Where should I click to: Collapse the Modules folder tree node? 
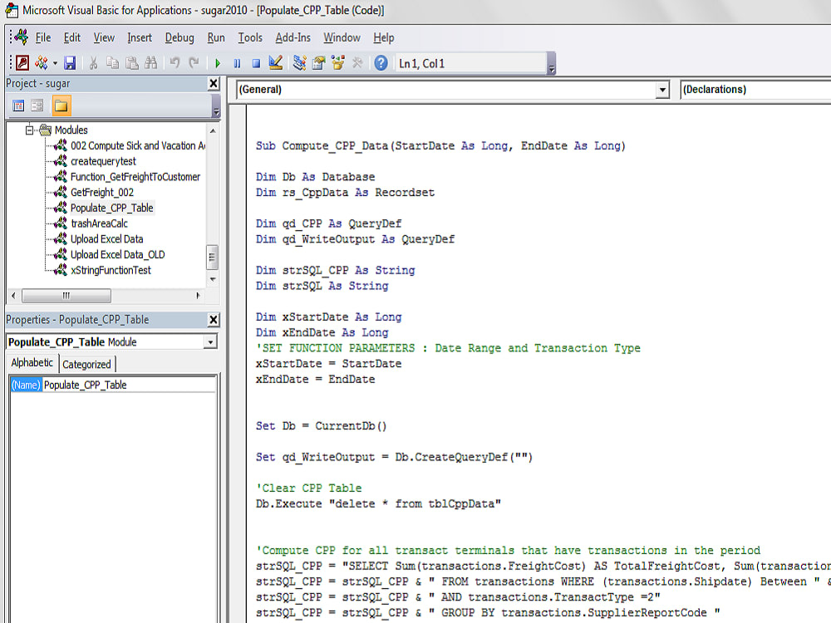[30, 130]
